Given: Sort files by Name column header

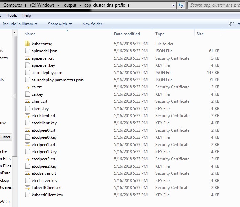Looking at the screenshot, I should tap(30, 34).
